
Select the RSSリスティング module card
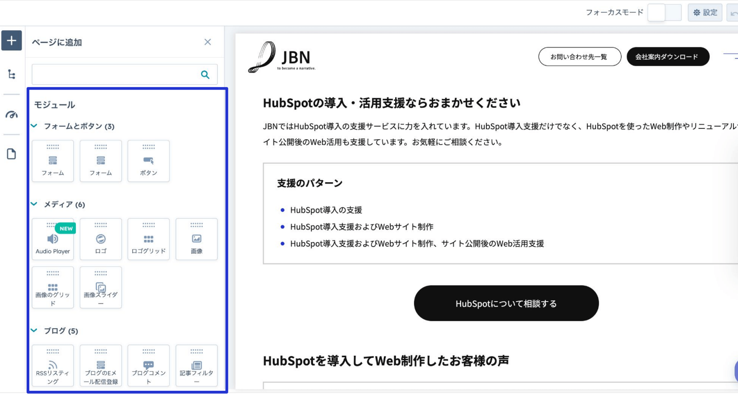click(53, 366)
